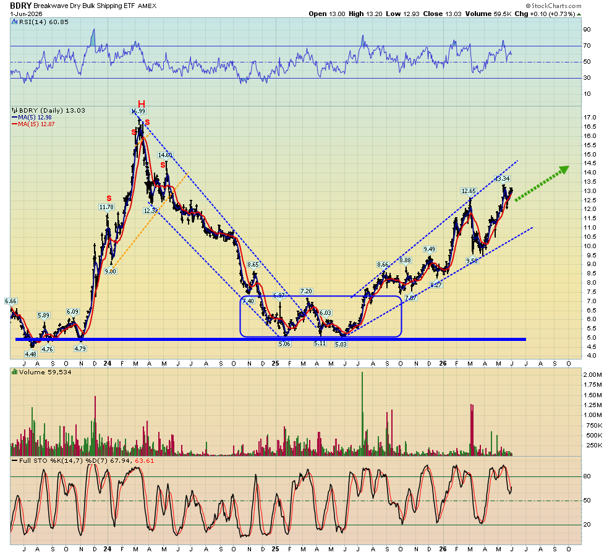Click the RSI(14) 60.85 label
The image size is (612, 555).
pos(43,22)
